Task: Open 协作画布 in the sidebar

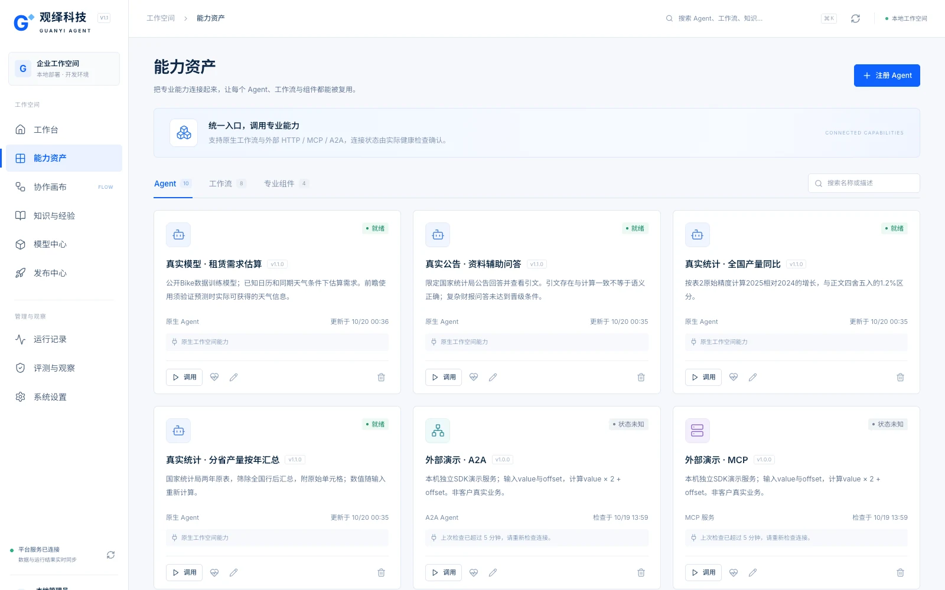Action: (x=64, y=187)
